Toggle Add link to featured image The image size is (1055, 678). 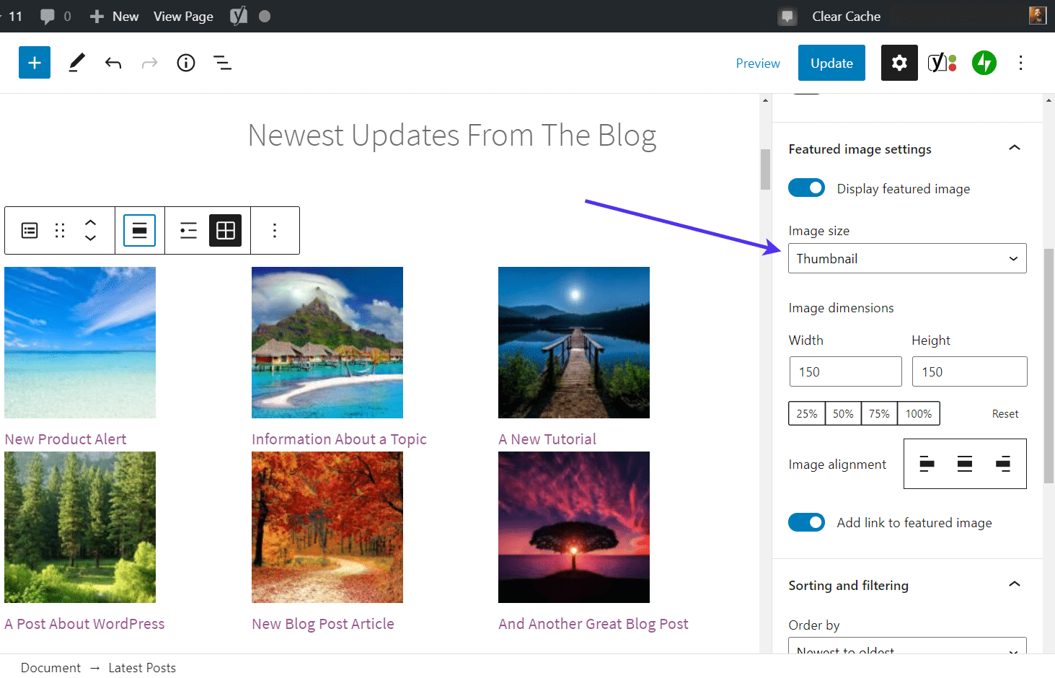point(806,522)
